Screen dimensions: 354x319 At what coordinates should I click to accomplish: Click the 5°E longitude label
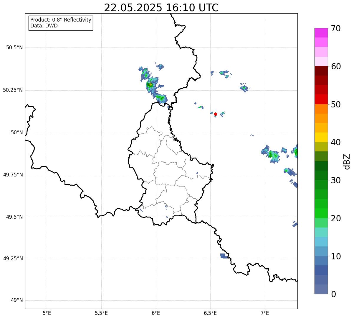(x=47, y=313)
